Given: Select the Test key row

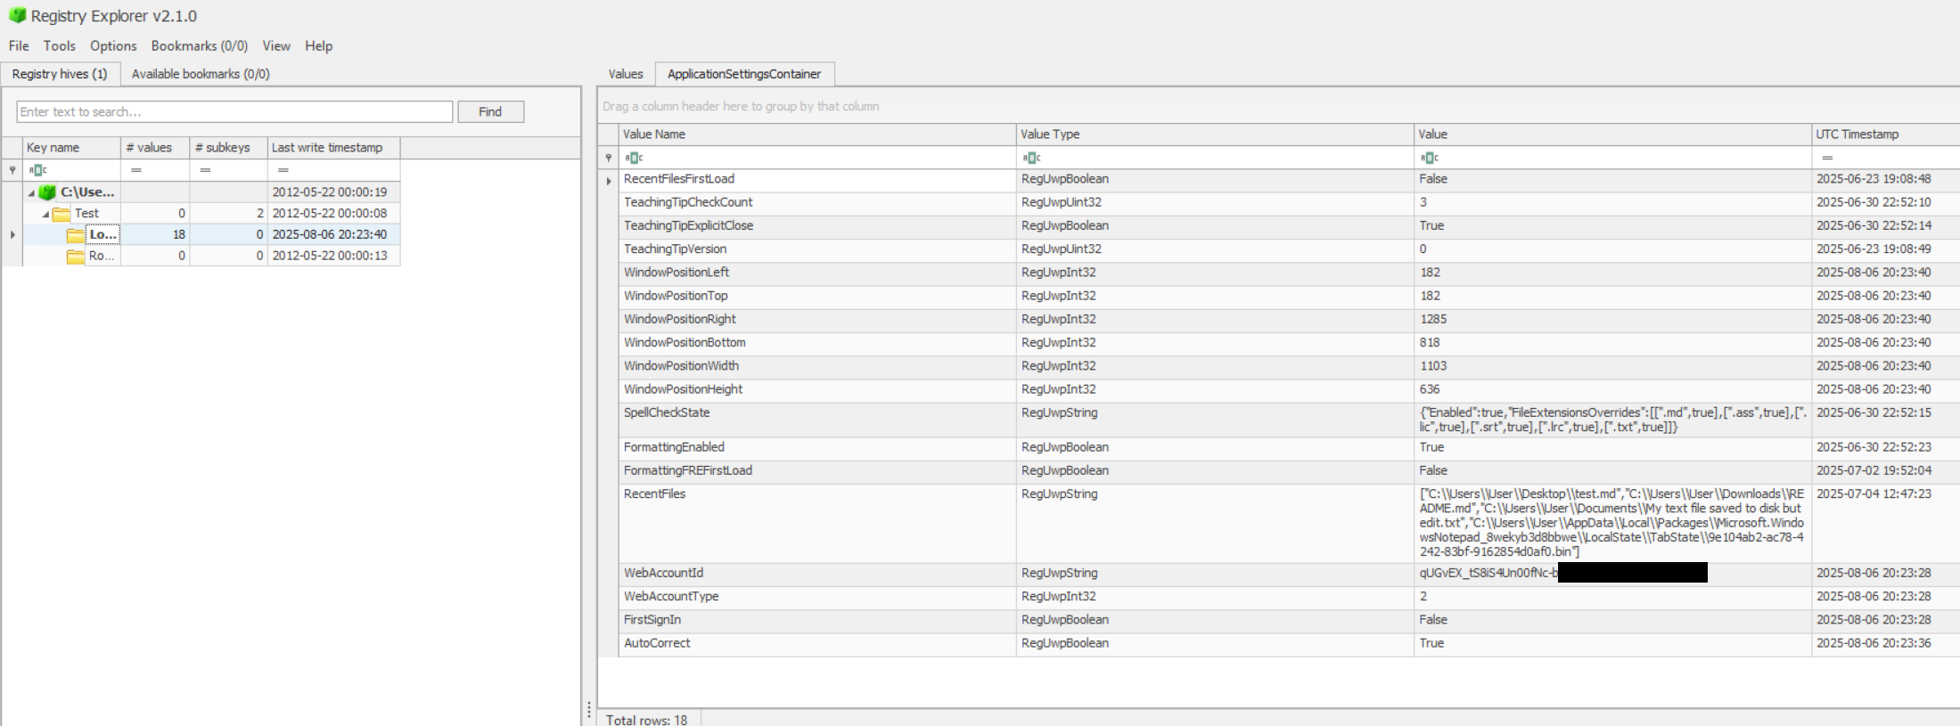Looking at the screenshot, I should 211,214.
